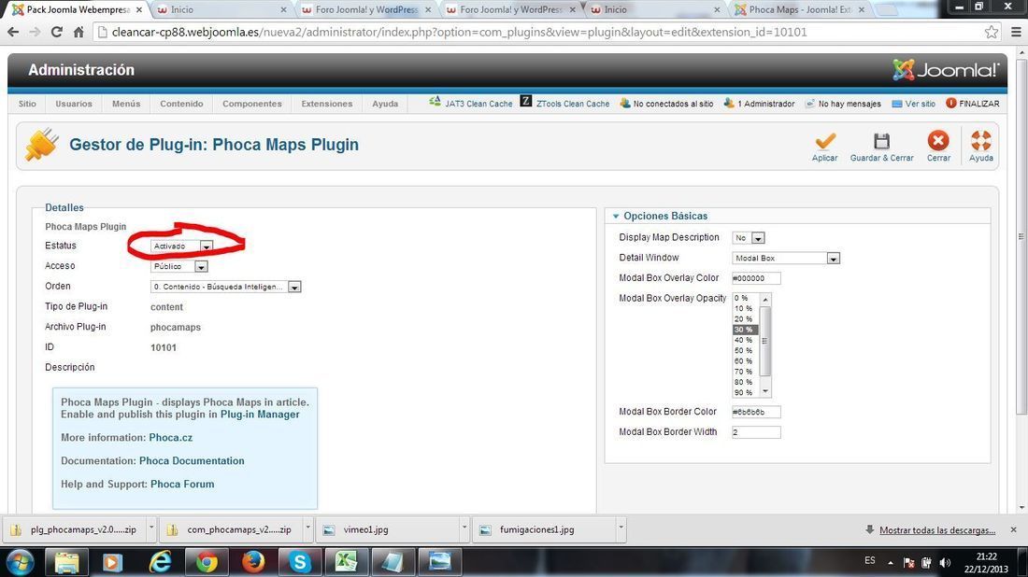Screen dimensions: 1028x577
Task: Click the browser address bar
Action: coord(537,32)
